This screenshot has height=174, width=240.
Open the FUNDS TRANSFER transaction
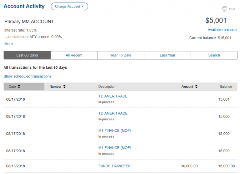[x=114, y=166]
